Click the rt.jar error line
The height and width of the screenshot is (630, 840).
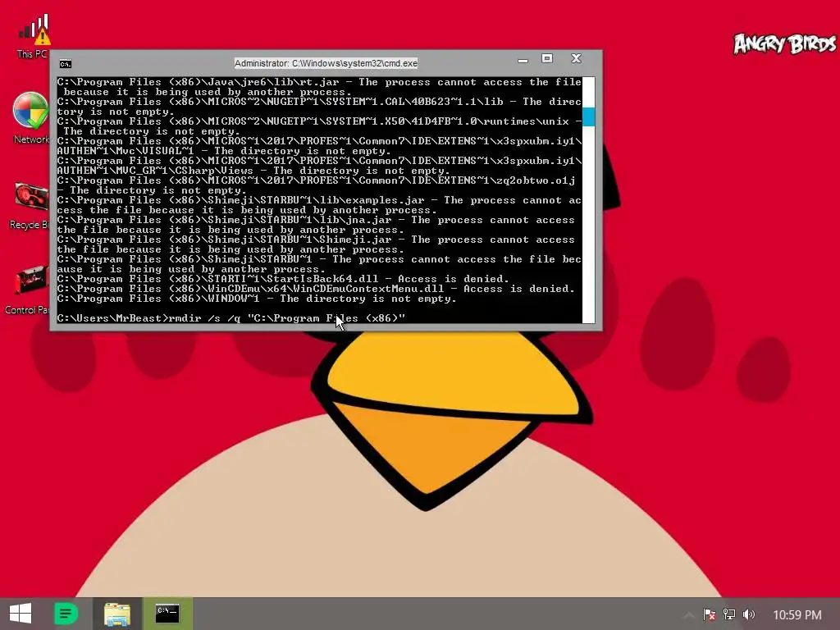click(x=319, y=87)
